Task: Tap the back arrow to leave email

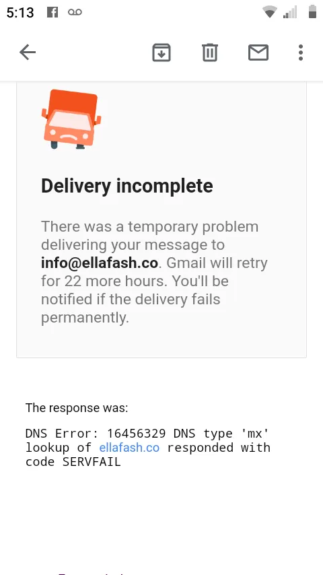Action: (x=28, y=53)
